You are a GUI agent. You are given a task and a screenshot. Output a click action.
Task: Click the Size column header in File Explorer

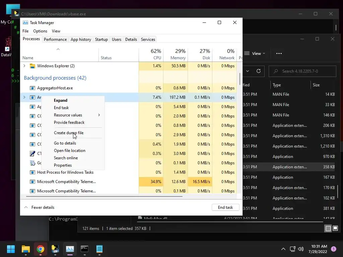[x=323, y=85]
